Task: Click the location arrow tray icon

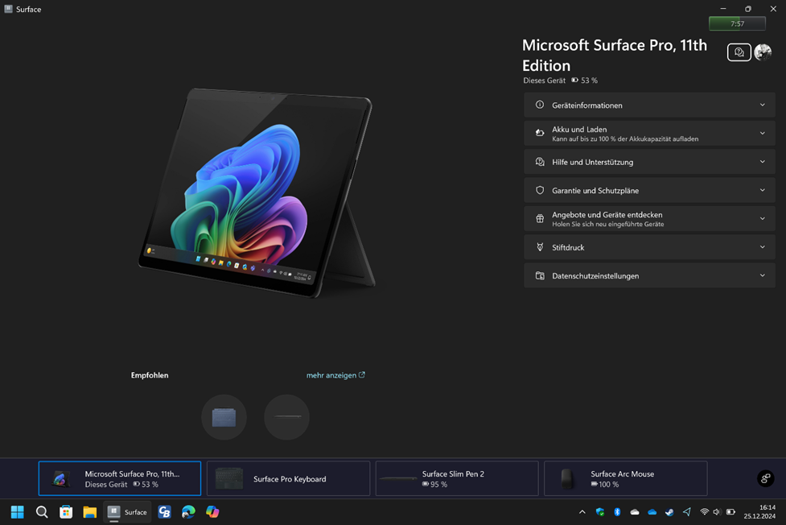Action: click(x=687, y=512)
